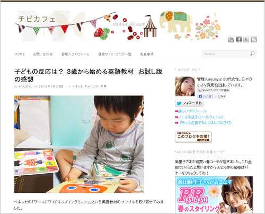Open the Facebook social icon
Viewport: 265px width, 214px height.
238,39
